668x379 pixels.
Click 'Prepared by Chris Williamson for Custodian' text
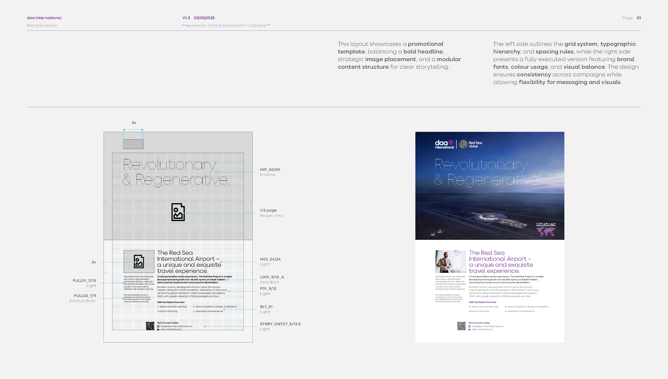point(226,25)
